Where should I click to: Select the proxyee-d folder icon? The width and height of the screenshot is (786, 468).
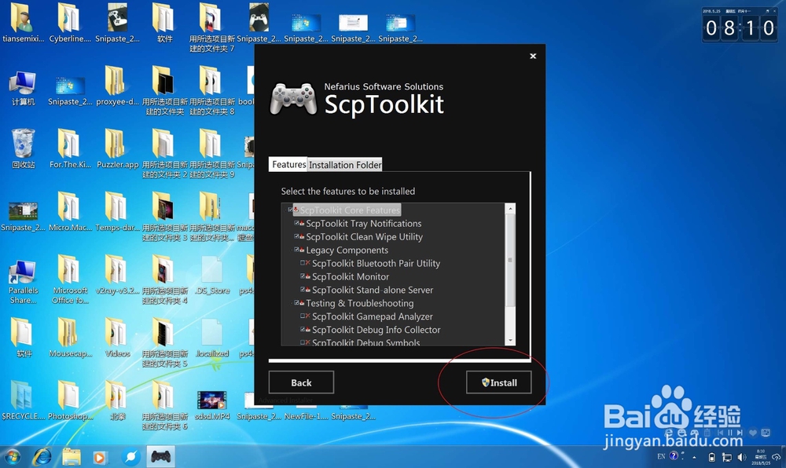[117, 86]
